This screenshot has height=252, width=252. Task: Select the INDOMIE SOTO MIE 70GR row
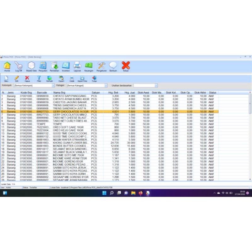click(x=109, y=155)
